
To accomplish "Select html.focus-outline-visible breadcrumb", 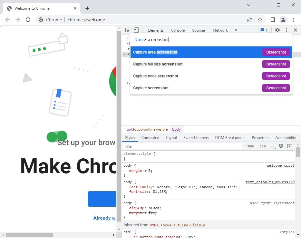I will (x=146, y=129).
